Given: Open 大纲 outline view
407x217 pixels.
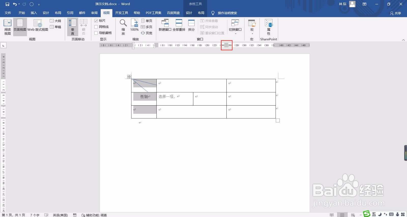Looking at the screenshot, I should point(55,21).
